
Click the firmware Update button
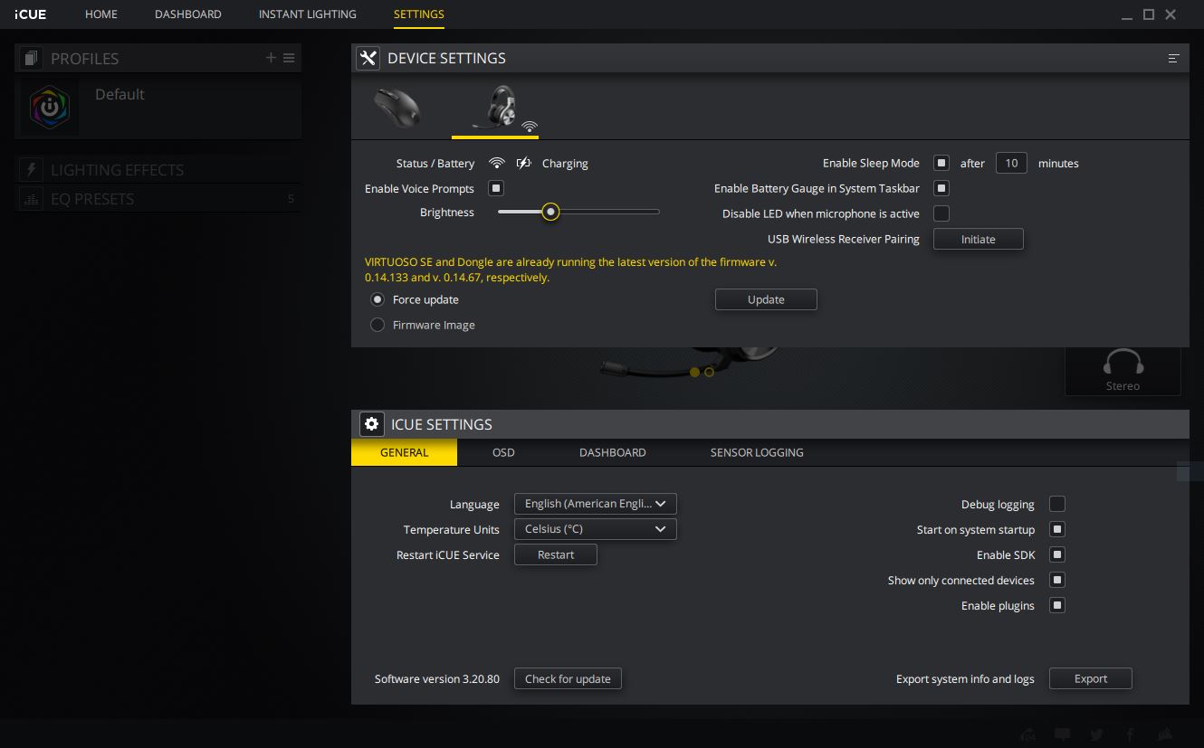(766, 299)
